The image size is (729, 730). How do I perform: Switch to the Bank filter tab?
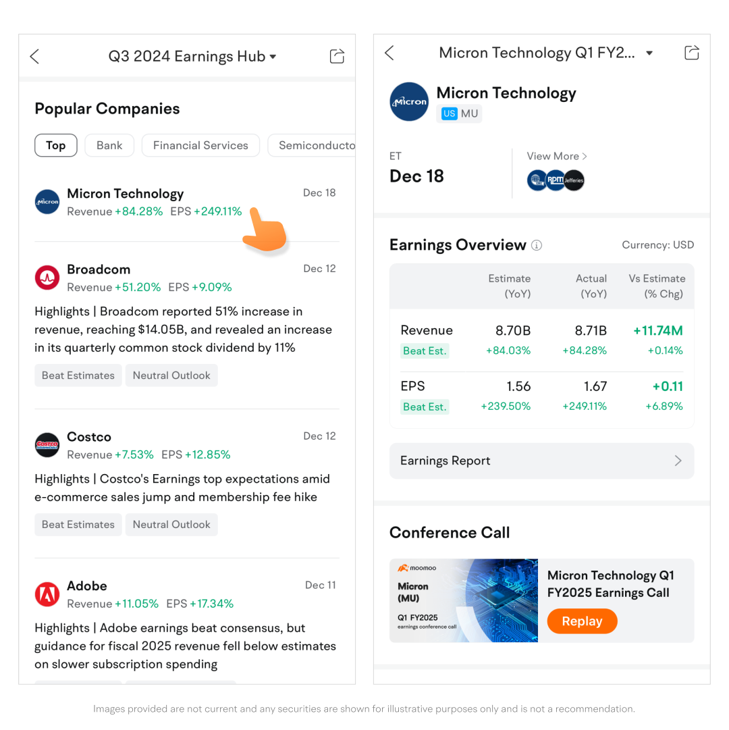coord(109,145)
